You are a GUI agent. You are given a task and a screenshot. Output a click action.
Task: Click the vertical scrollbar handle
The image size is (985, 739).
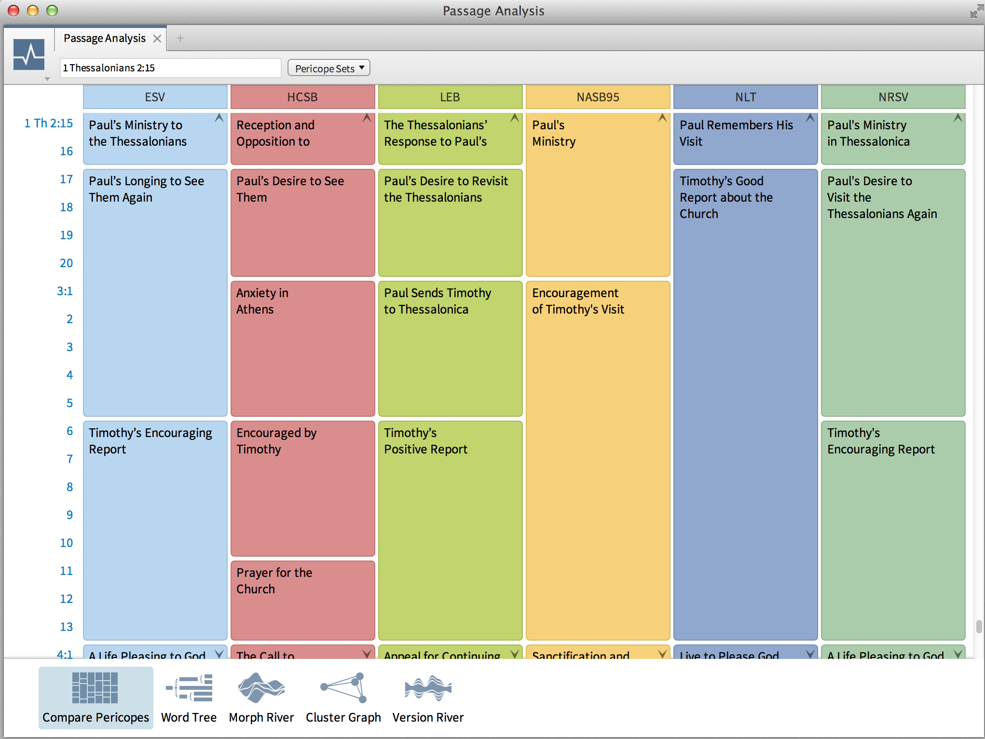pos(979,626)
